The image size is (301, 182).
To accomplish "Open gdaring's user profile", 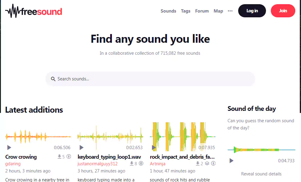I will 13,164.
